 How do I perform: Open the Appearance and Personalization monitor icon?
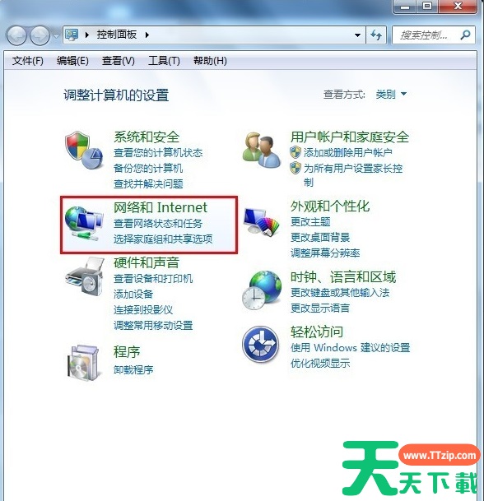(x=262, y=222)
